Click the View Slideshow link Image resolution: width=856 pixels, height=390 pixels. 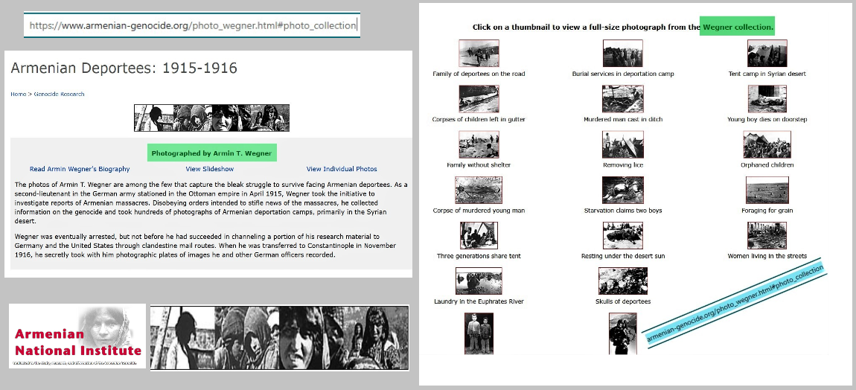point(211,169)
